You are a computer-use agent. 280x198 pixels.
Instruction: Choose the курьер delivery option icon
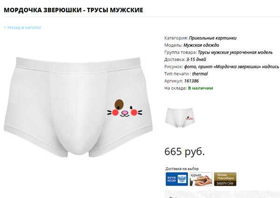pos(201,179)
